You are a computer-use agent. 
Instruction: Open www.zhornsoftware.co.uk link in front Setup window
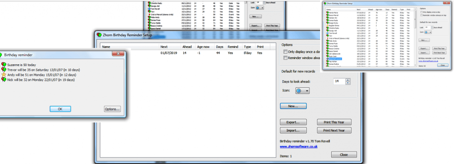pos(299,147)
